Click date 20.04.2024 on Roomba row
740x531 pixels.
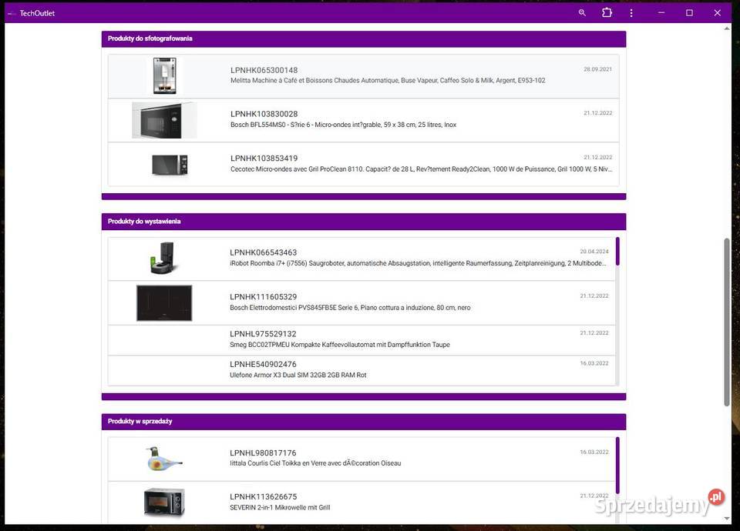click(x=594, y=252)
